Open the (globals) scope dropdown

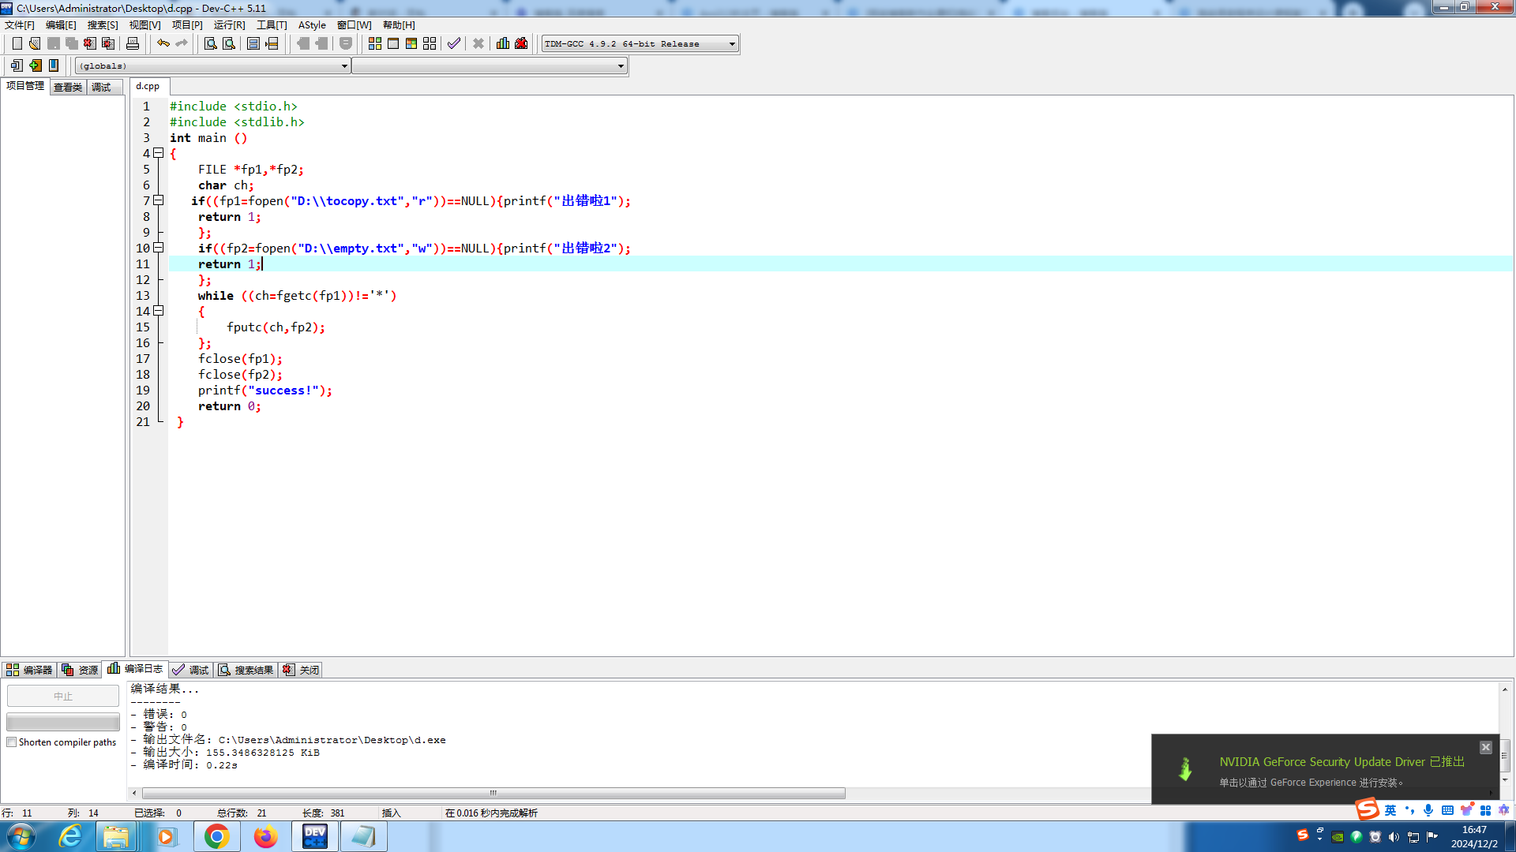(x=344, y=66)
